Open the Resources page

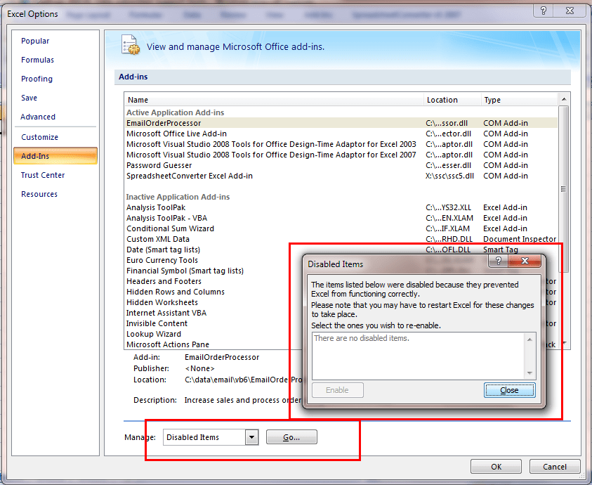pos(39,194)
